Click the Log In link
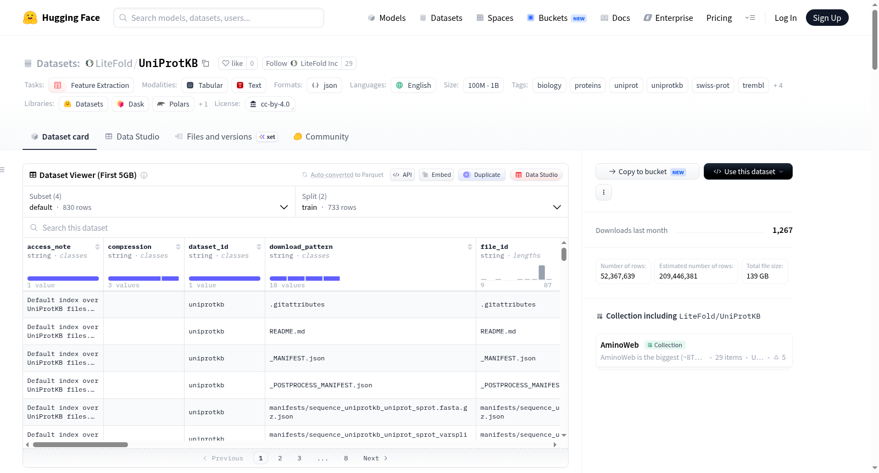Screen dimensions: 879x473 (786, 18)
